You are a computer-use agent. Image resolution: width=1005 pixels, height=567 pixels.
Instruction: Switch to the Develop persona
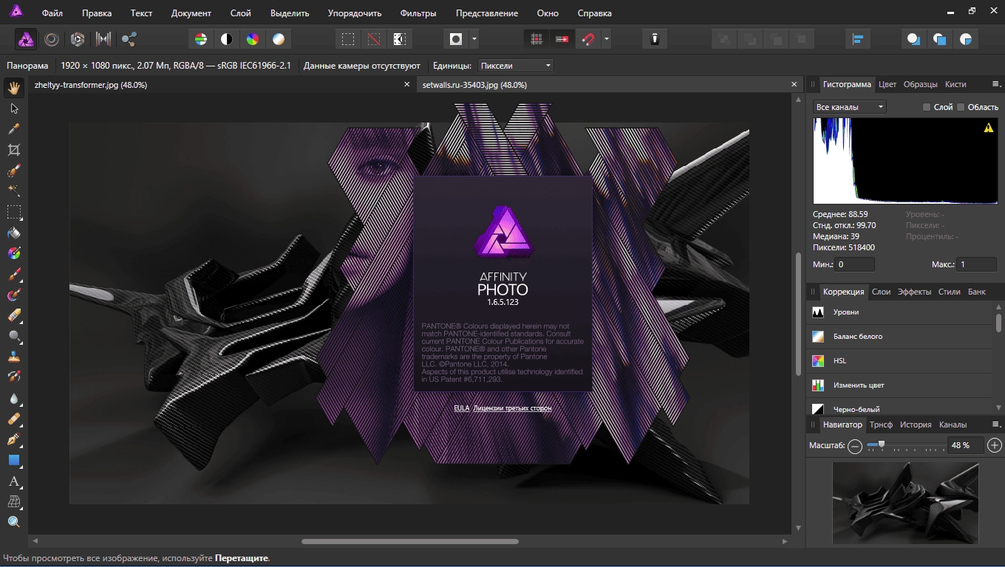(x=78, y=39)
